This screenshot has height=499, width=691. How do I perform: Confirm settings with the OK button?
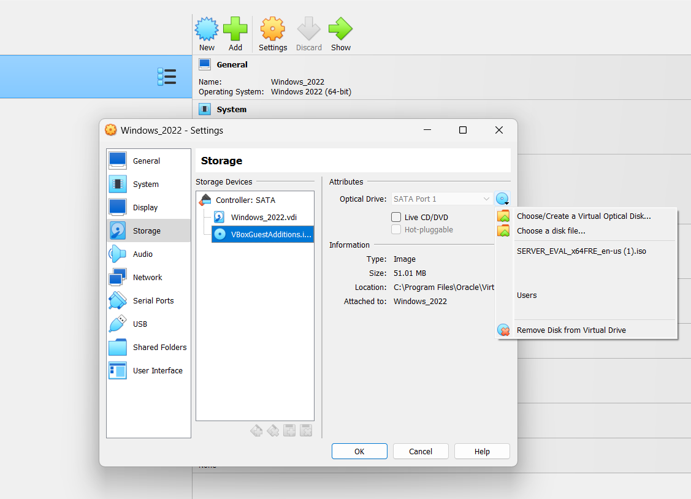point(359,451)
